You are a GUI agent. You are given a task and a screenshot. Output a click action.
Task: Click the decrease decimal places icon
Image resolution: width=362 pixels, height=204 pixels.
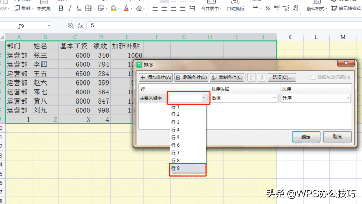[296, 9]
